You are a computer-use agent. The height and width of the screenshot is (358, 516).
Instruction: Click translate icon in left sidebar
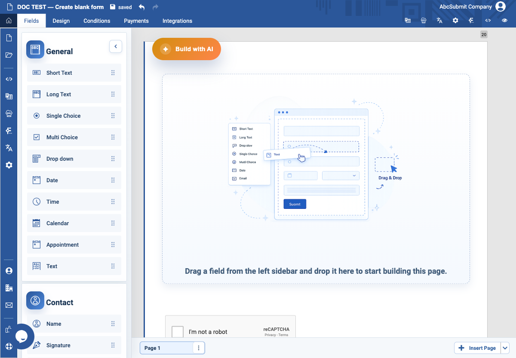(x=9, y=148)
